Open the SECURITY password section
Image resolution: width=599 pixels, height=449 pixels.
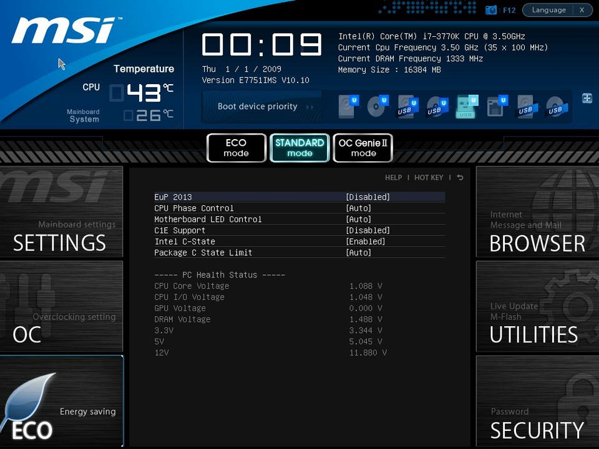click(537, 401)
